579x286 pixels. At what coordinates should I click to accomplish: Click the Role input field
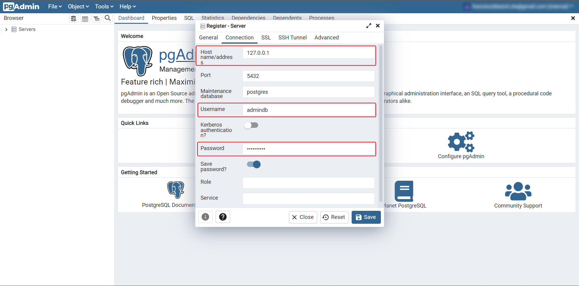point(308,183)
